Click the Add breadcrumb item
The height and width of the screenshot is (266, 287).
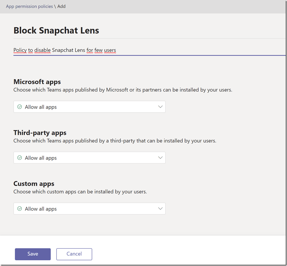[x=62, y=6]
